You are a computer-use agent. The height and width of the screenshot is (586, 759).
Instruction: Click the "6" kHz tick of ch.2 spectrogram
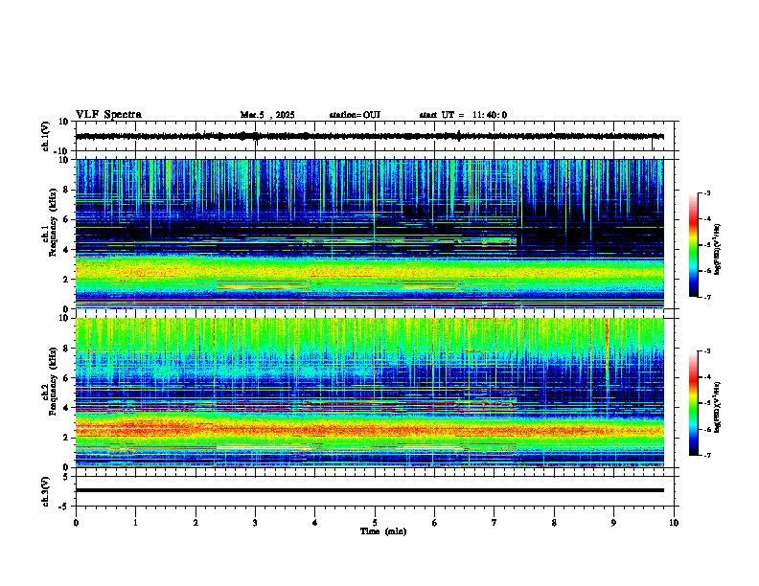pos(66,378)
